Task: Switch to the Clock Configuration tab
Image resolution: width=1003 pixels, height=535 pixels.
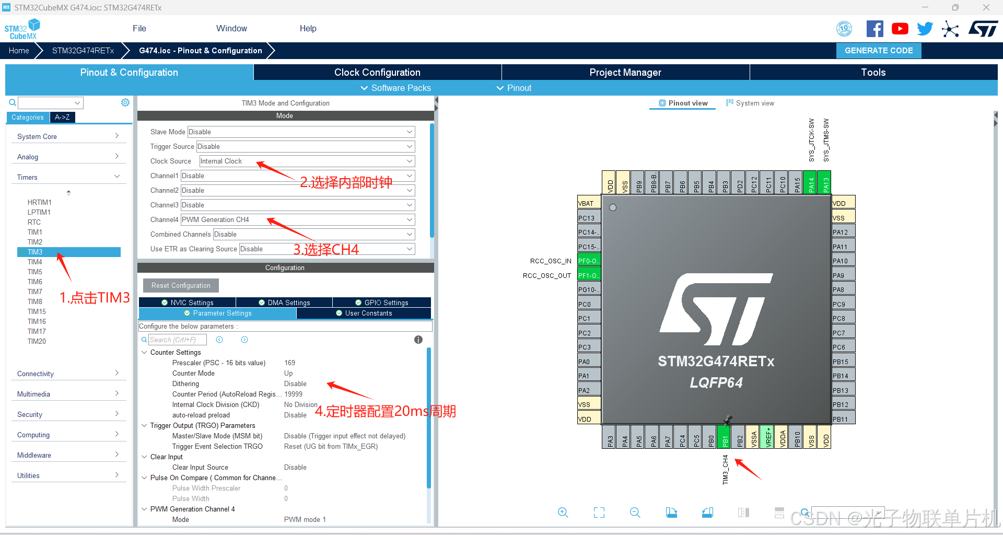Action: (x=377, y=72)
